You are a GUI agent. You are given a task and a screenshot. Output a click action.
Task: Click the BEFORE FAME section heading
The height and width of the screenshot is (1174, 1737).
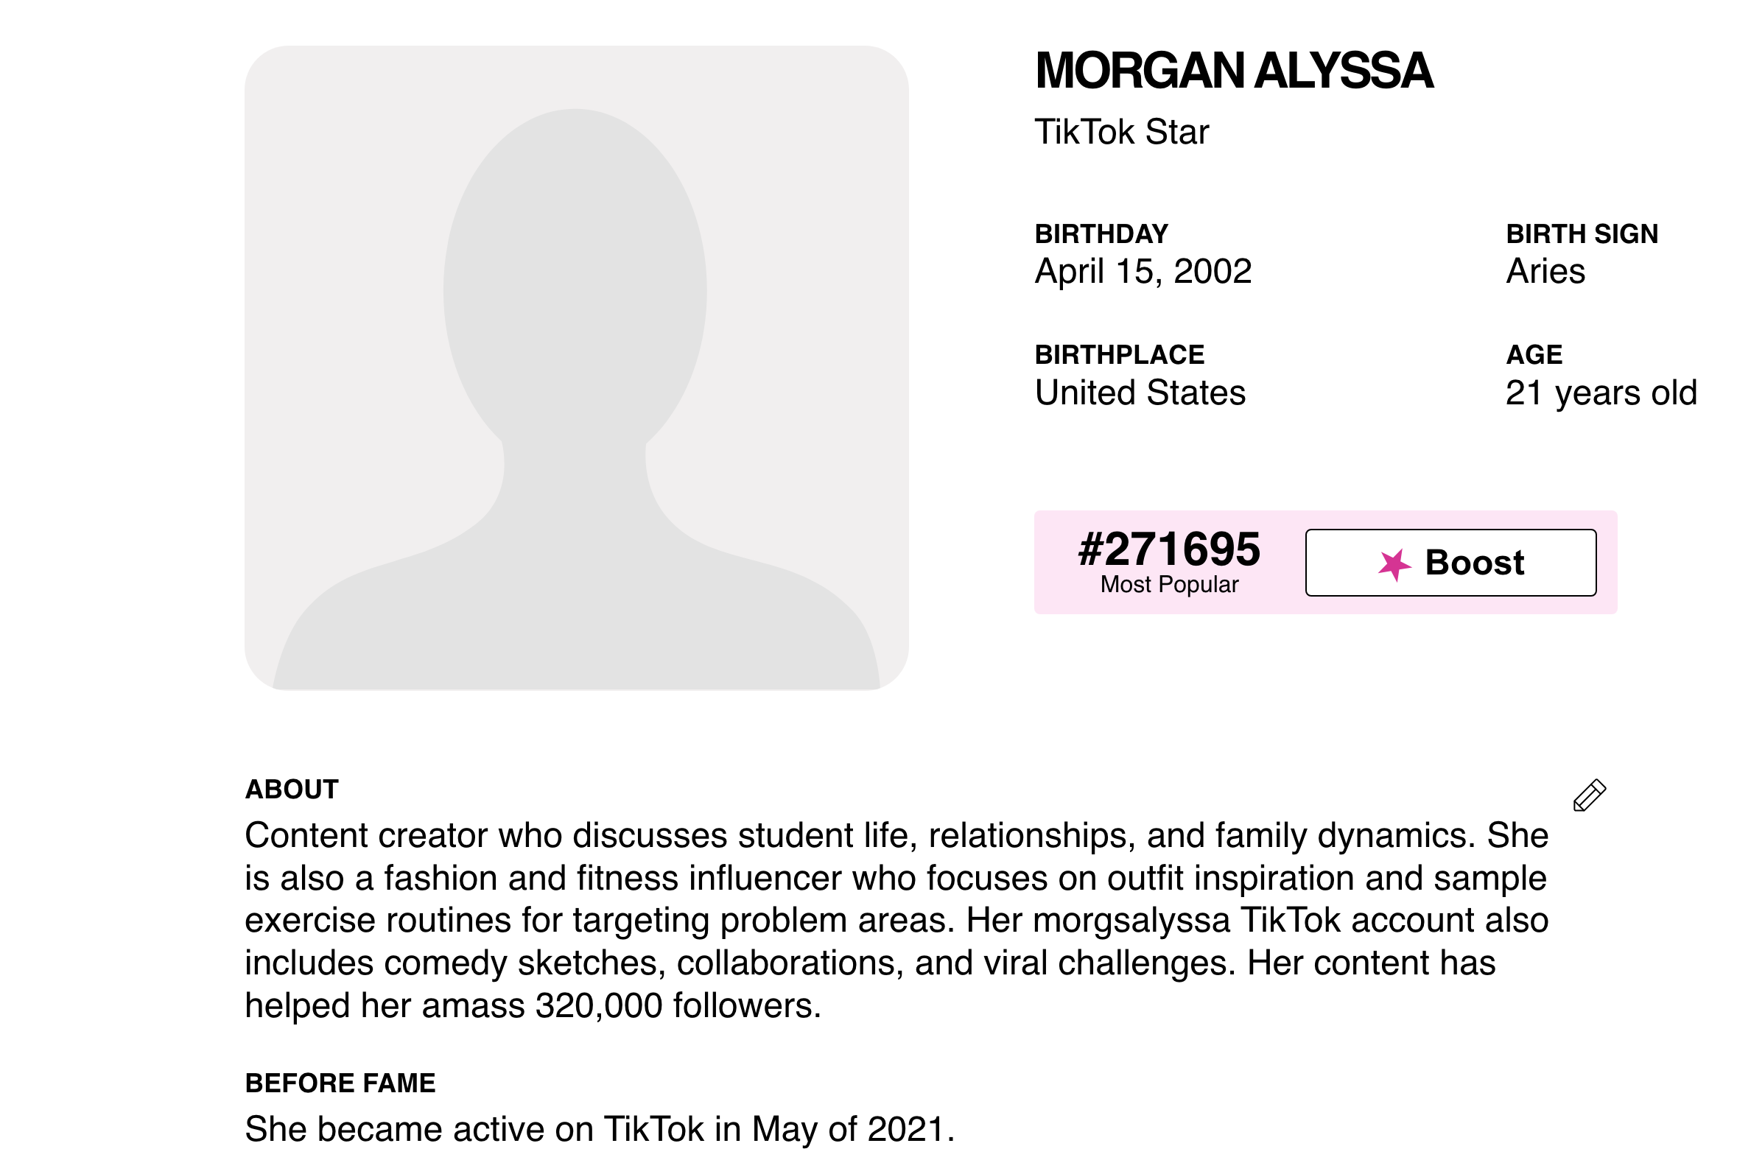[x=340, y=1083]
